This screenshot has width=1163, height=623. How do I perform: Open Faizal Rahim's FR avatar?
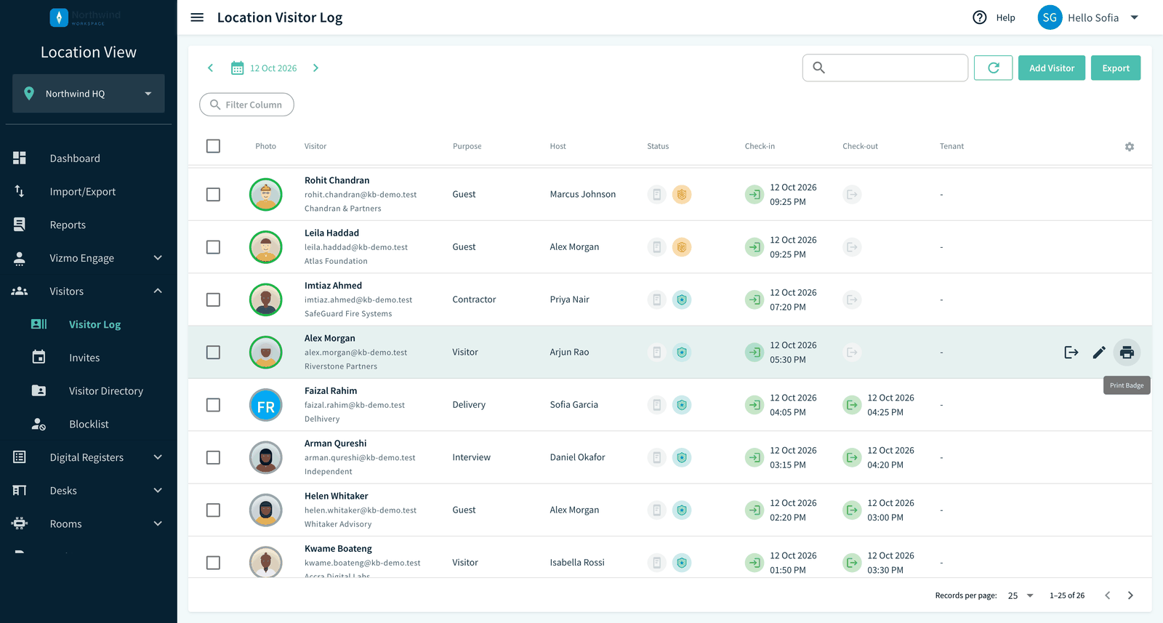click(266, 406)
